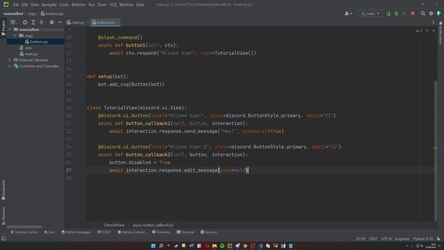Open the Edit menu
The width and height of the screenshot is (444, 250).
[25, 5]
